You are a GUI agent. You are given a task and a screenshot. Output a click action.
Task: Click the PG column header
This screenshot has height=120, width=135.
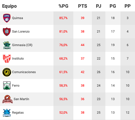[113, 6]
